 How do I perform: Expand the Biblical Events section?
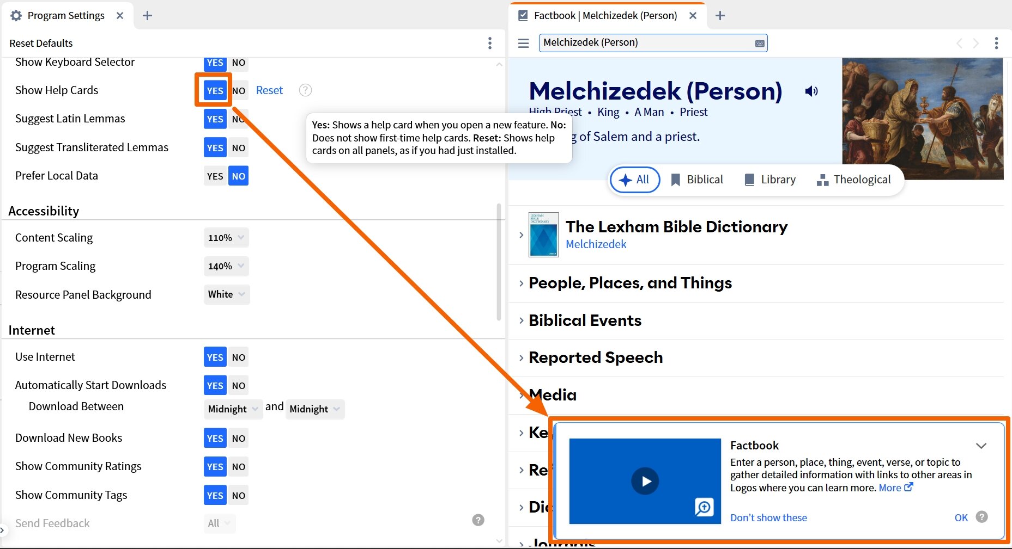[x=585, y=320]
